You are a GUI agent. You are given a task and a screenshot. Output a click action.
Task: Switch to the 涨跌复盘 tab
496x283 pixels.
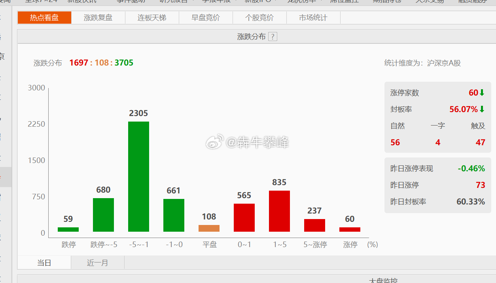click(98, 18)
